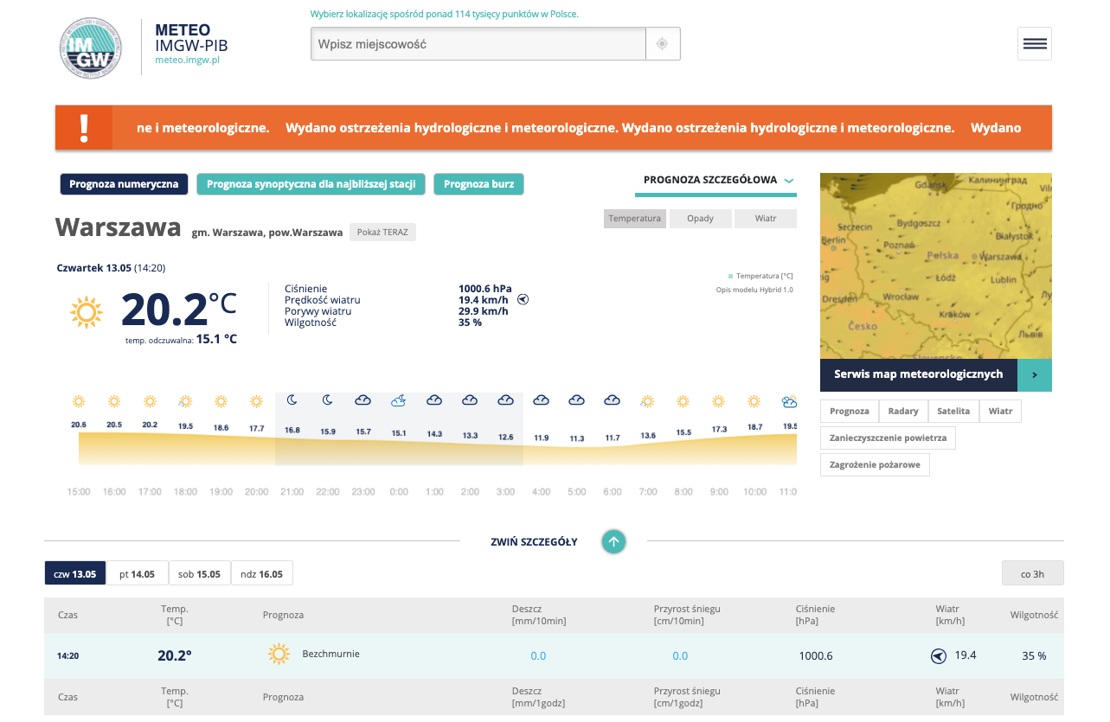1110x722 pixels.
Task: Click the 12.6 value above 3:00
Action: 506,437
